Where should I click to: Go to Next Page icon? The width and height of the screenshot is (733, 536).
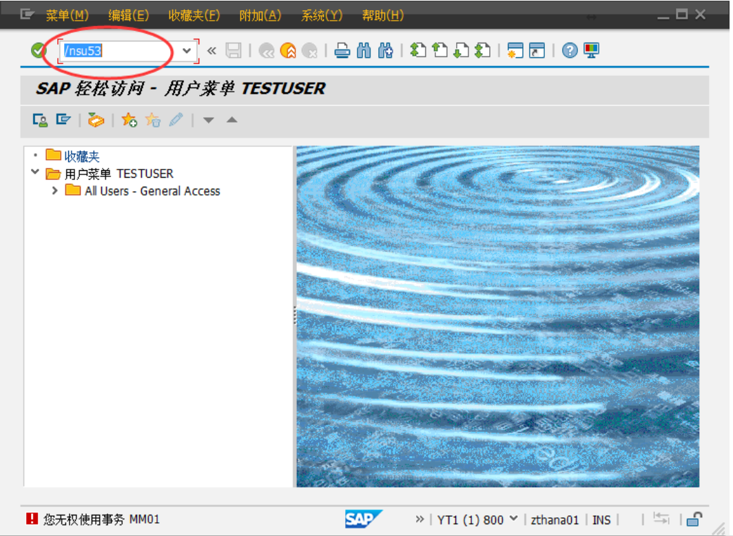462,50
